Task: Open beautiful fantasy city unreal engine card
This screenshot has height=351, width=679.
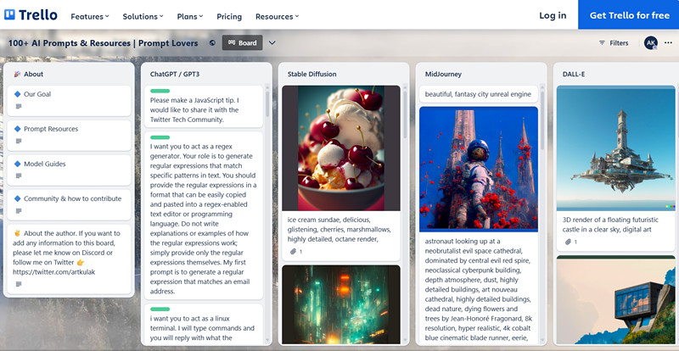Action: pyautogui.click(x=479, y=94)
